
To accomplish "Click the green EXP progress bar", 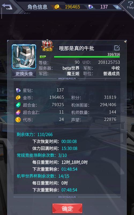I will click(87, 57).
